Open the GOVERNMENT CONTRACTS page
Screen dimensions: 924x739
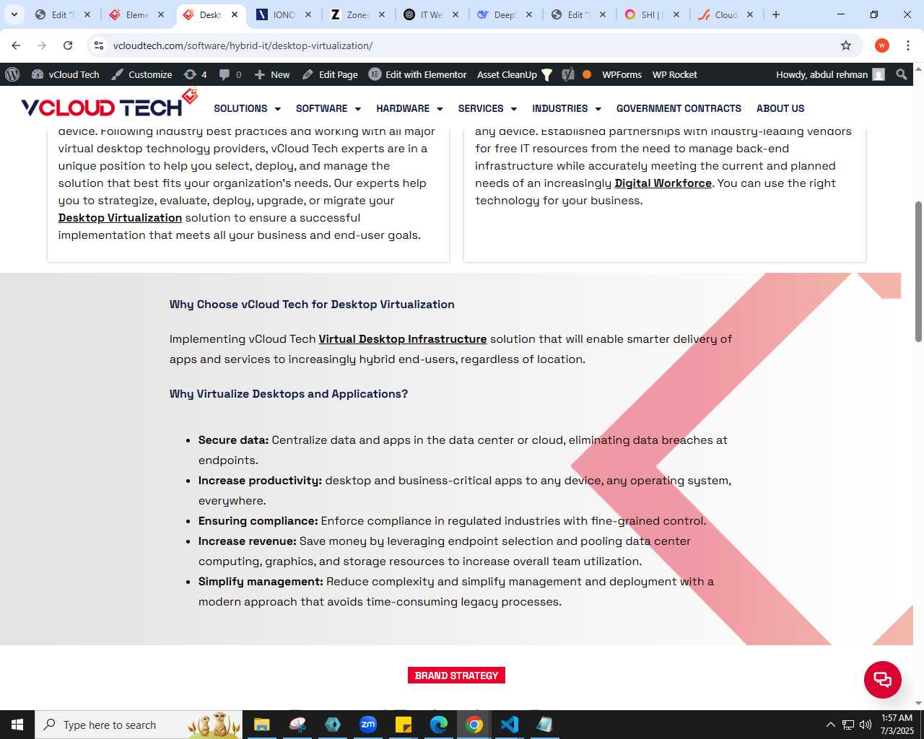pos(679,108)
